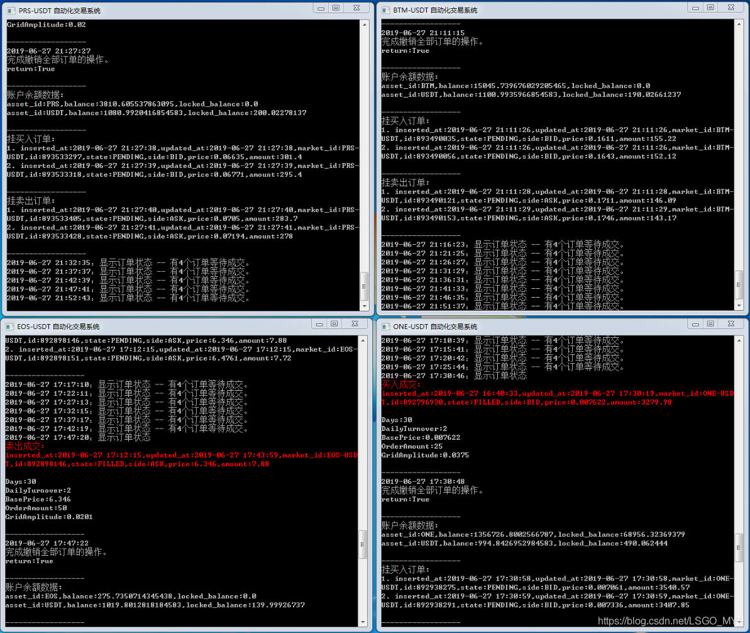Click PRS-USDT window title bar icon
750x633 pixels.
click(11, 11)
